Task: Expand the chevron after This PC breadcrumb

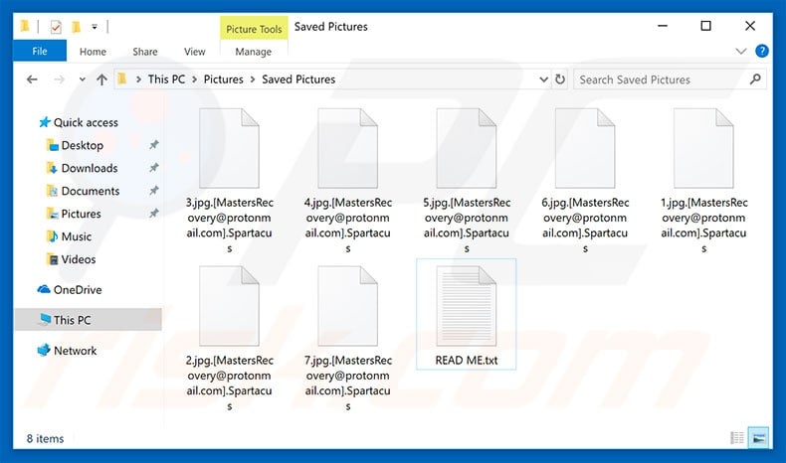Action: point(194,79)
